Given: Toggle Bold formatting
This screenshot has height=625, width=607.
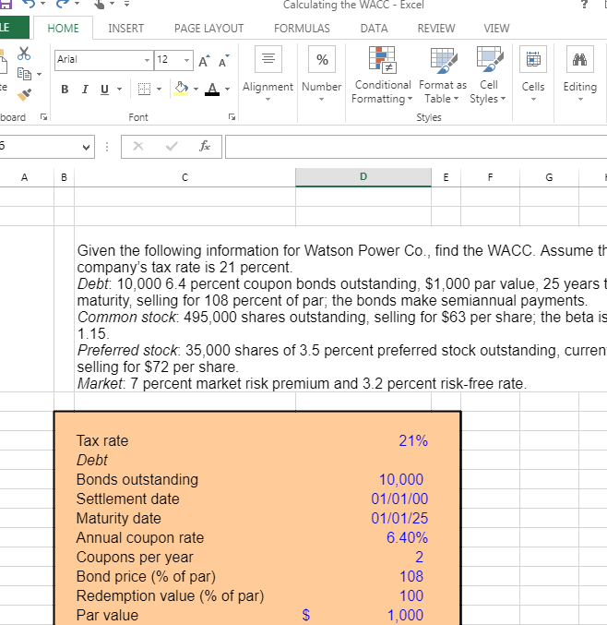Looking at the screenshot, I should click(65, 89).
